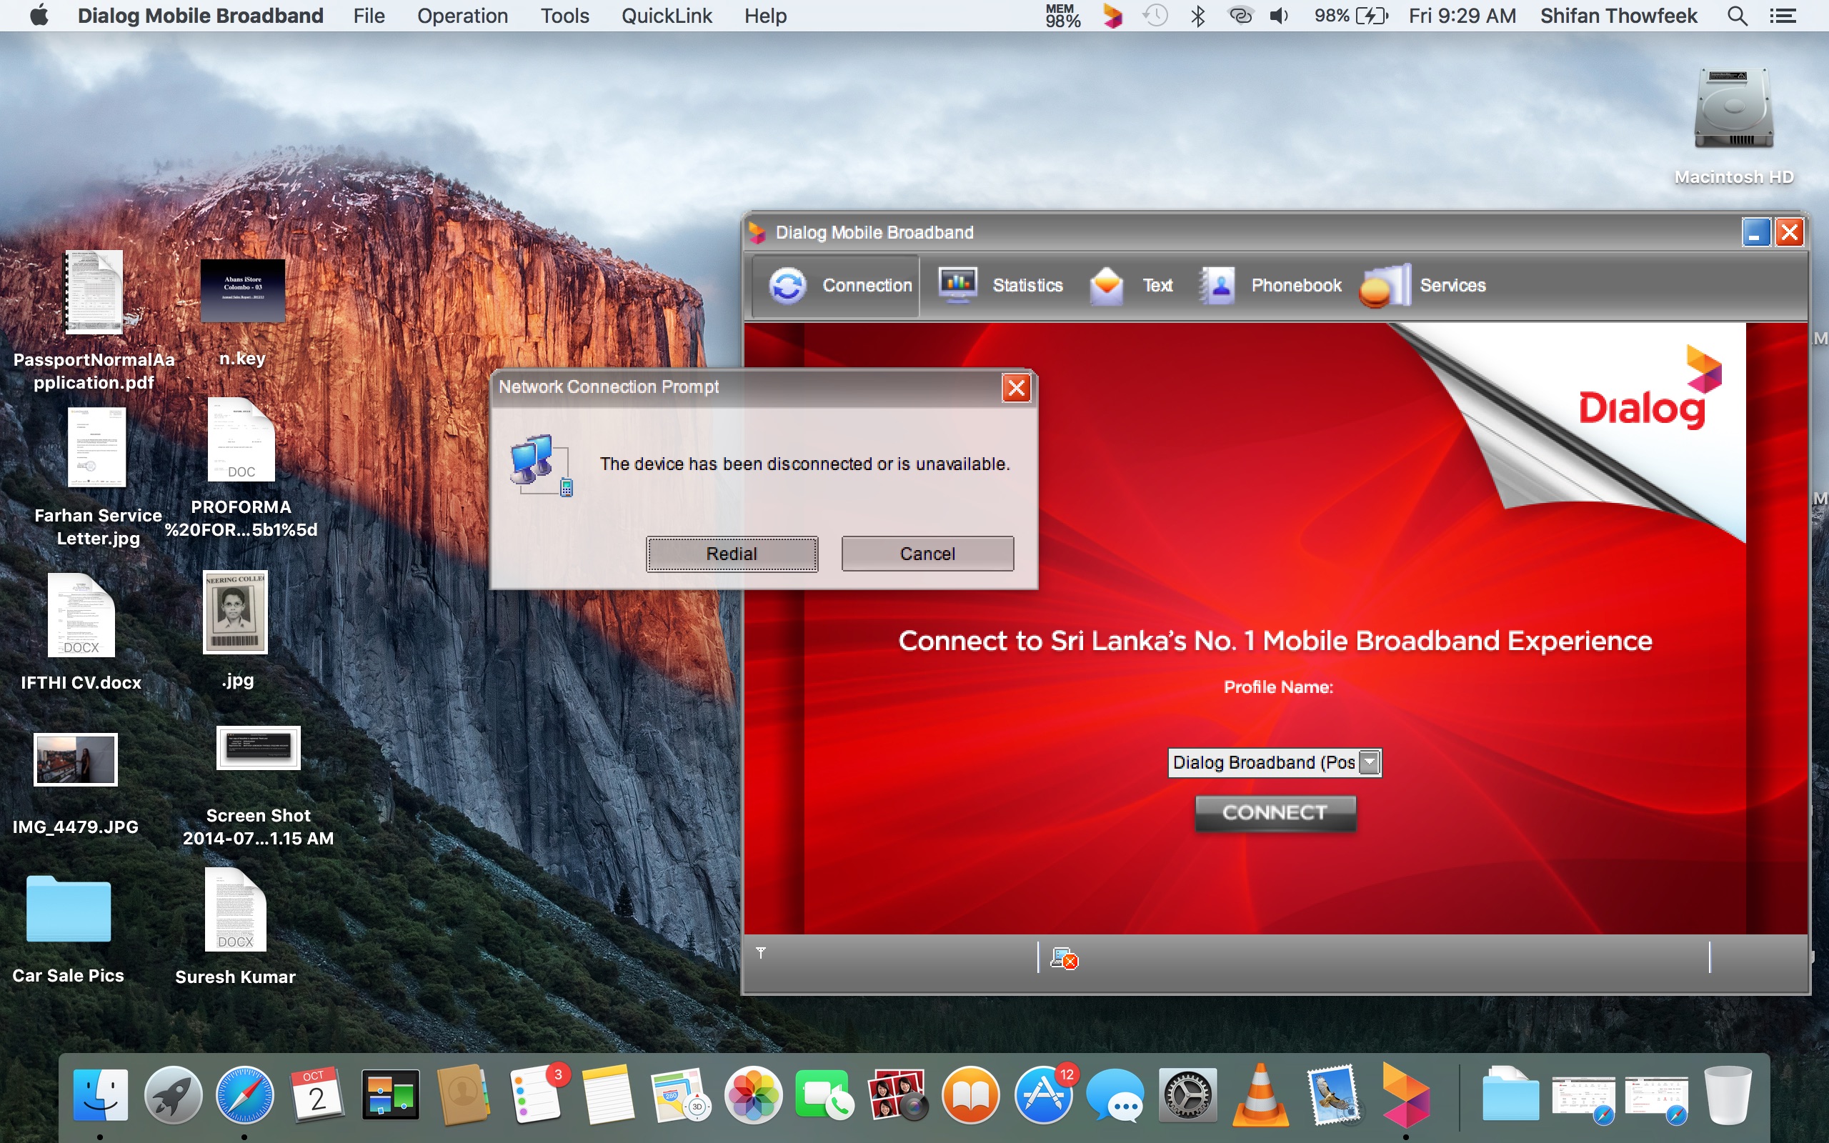Click the signal antenna status icon
The width and height of the screenshot is (1829, 1143).
pos(761,952)
